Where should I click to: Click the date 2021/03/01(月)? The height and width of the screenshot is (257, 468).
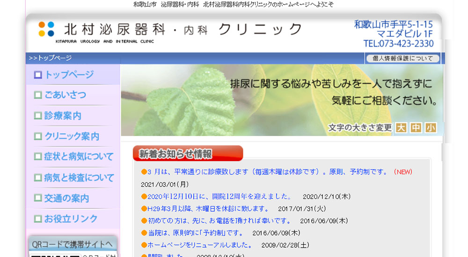coord(165,184)
